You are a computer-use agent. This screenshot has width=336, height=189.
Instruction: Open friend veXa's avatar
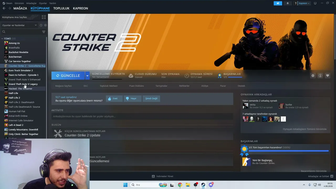tap(245, 106)
